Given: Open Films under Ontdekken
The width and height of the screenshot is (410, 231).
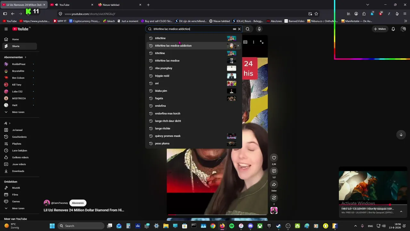Looking at the screenshot, I should [x=20, y=195].
